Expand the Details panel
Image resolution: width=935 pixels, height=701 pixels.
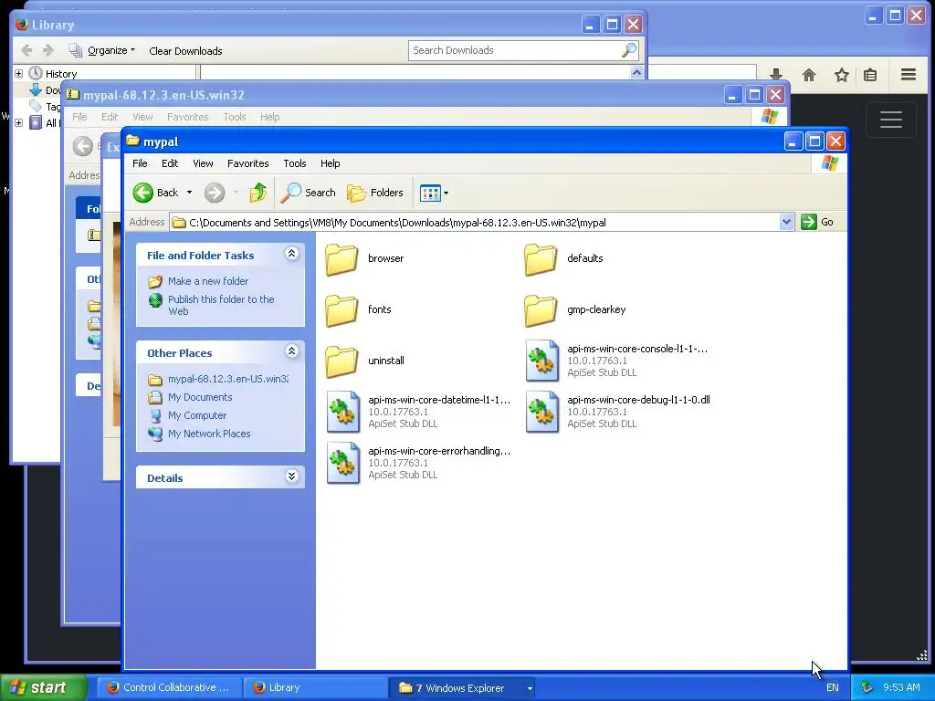(291, 476)
